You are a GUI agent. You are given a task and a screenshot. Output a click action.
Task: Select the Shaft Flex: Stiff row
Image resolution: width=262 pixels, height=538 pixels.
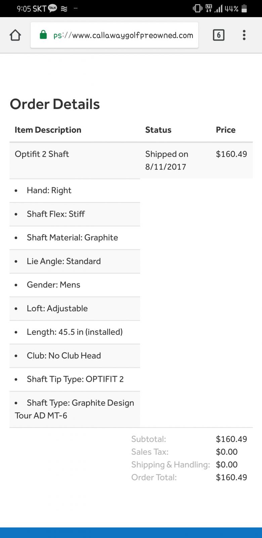point(56,214)
